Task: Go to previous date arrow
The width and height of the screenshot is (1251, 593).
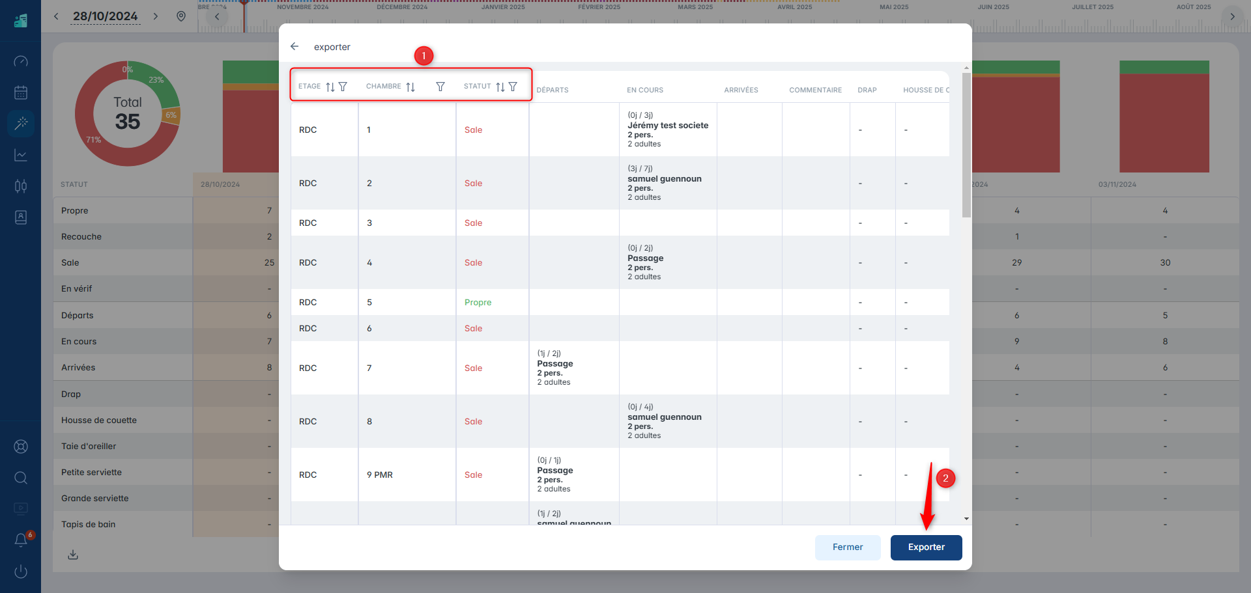Action: point(56,16)
